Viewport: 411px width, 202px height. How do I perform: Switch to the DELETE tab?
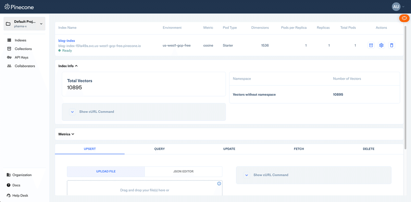click(369, 149)
